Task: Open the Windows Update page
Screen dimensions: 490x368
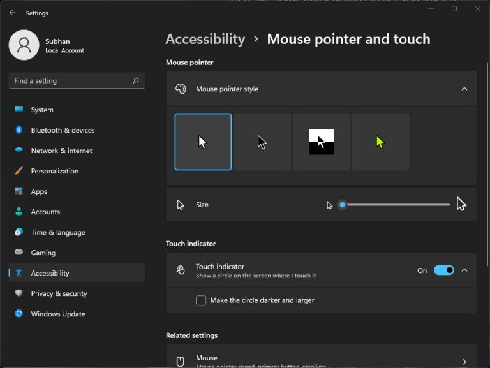Action: pos(77,314)
